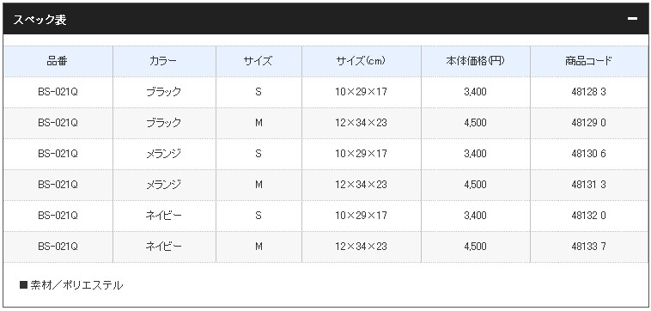Click メランジ color in M size row
Viewport: 651px width, 311px height.
point(164,185)
